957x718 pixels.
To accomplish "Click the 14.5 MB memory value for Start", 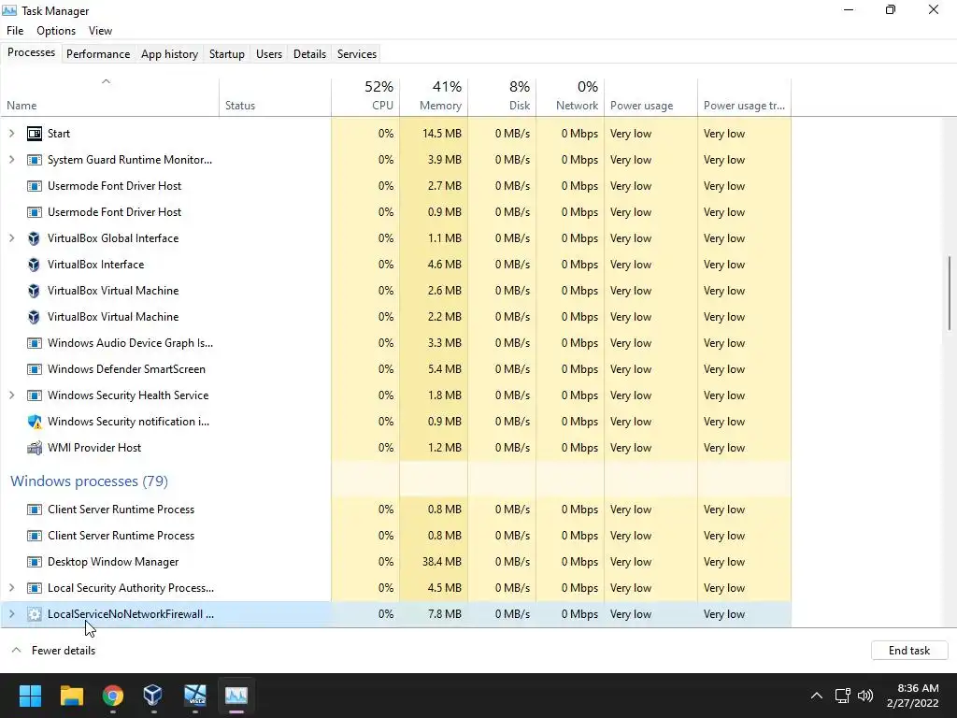I will pos(442,133).
